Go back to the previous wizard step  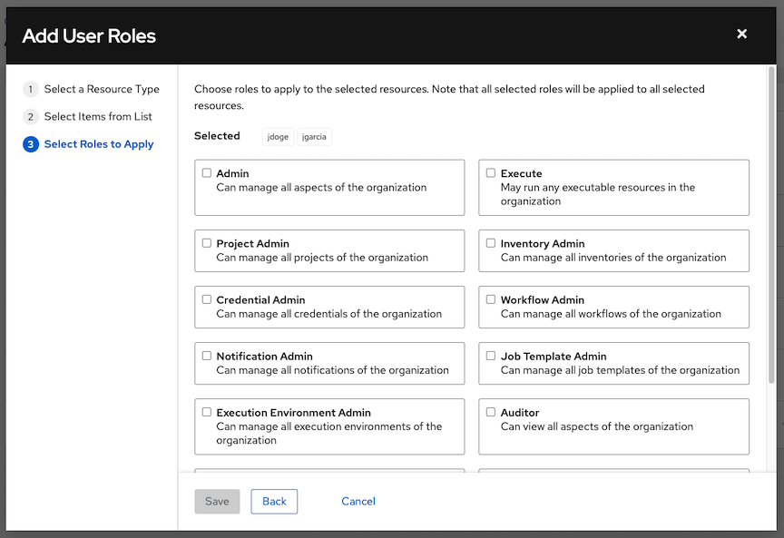[274, 501]
